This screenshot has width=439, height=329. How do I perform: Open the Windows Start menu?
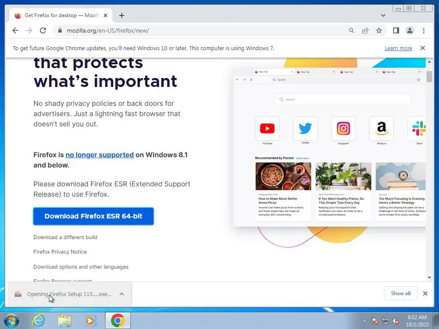[x=12, y=320]
